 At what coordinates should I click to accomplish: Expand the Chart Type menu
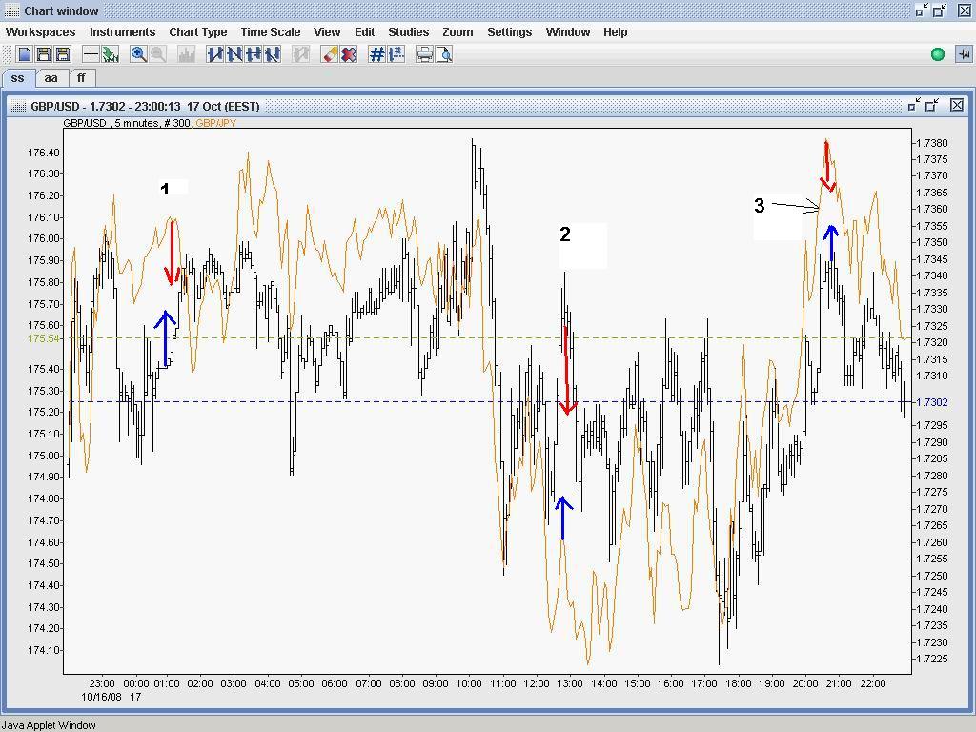tap(197, 31)
